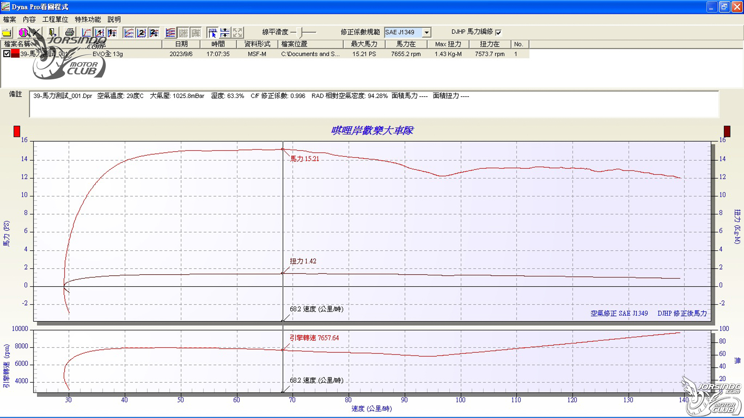Image resolution: width=744 pixels, height=418 pixels.
Task: Click the 引擎轉速 7657.64 marker point
Action: [x=283, y=350]
